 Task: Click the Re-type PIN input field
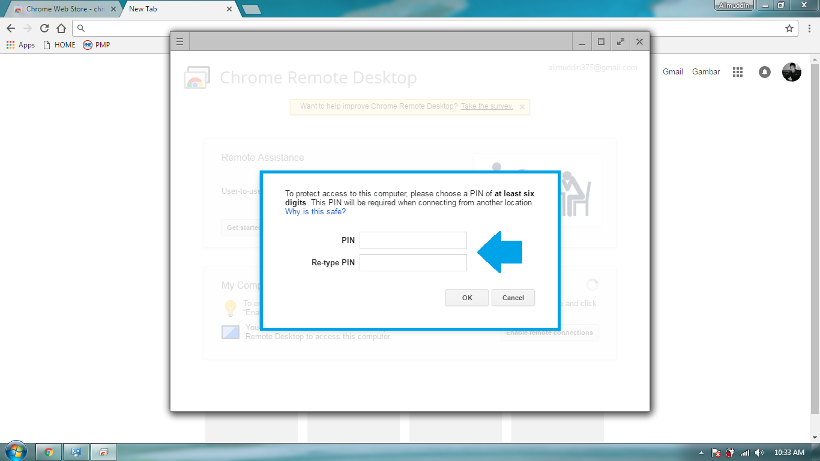coord(413,262)
